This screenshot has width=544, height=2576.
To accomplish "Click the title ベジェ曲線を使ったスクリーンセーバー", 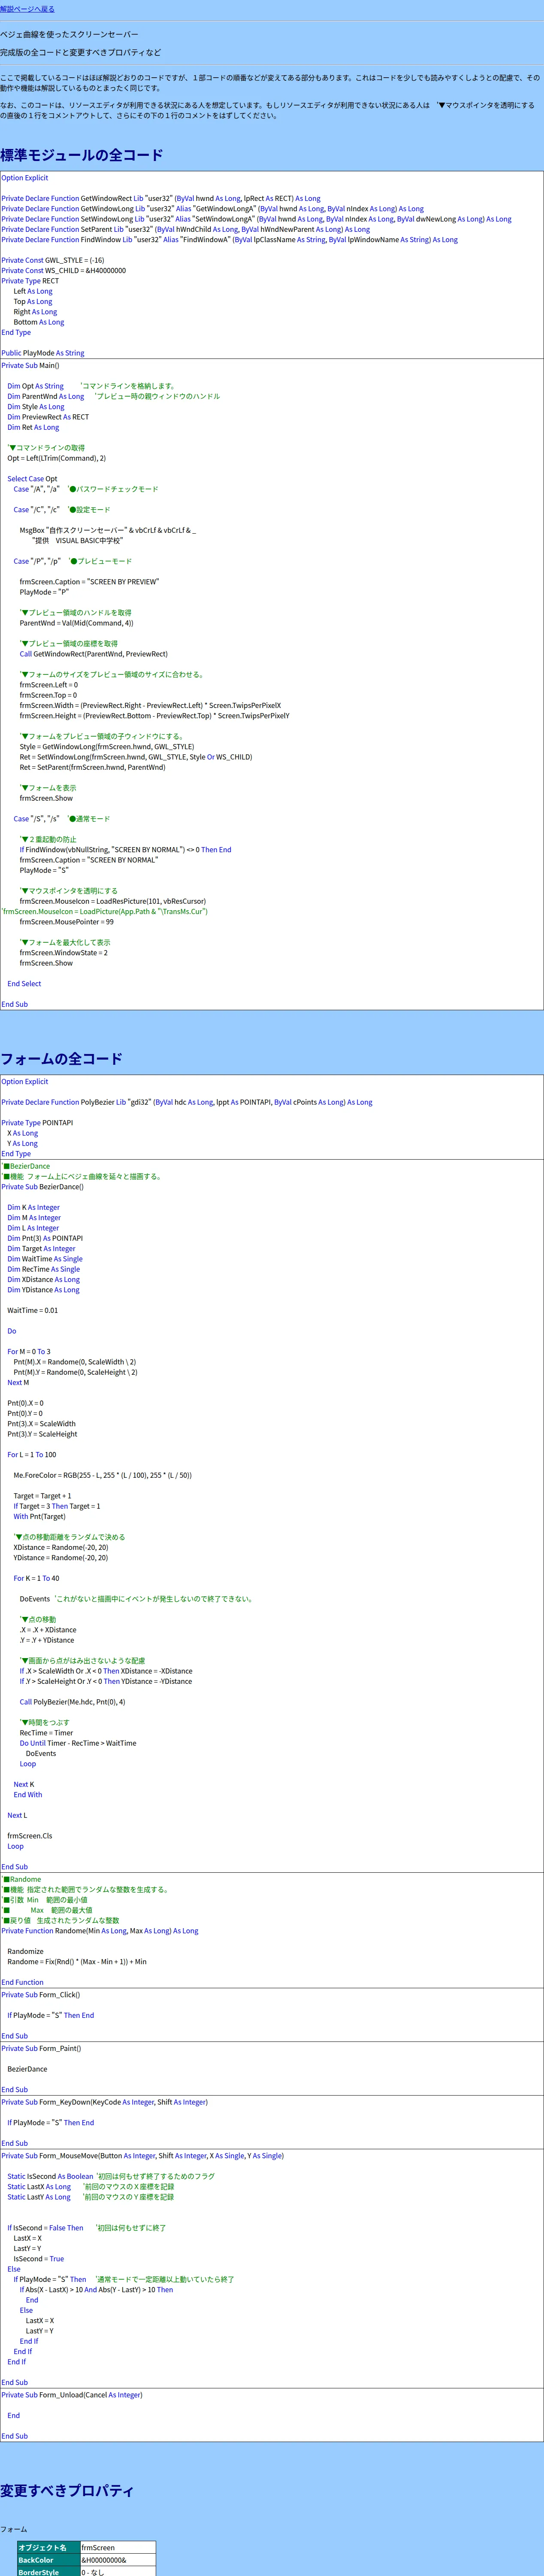I will [x=69, y=34].
